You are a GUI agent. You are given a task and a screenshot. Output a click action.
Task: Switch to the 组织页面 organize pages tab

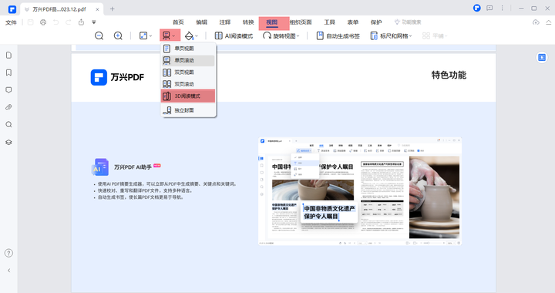tap(301, 22)
